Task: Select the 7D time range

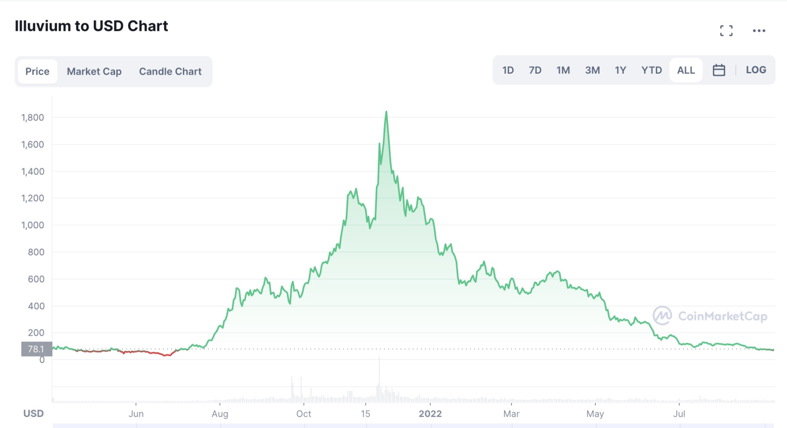Action: (535, 70)
